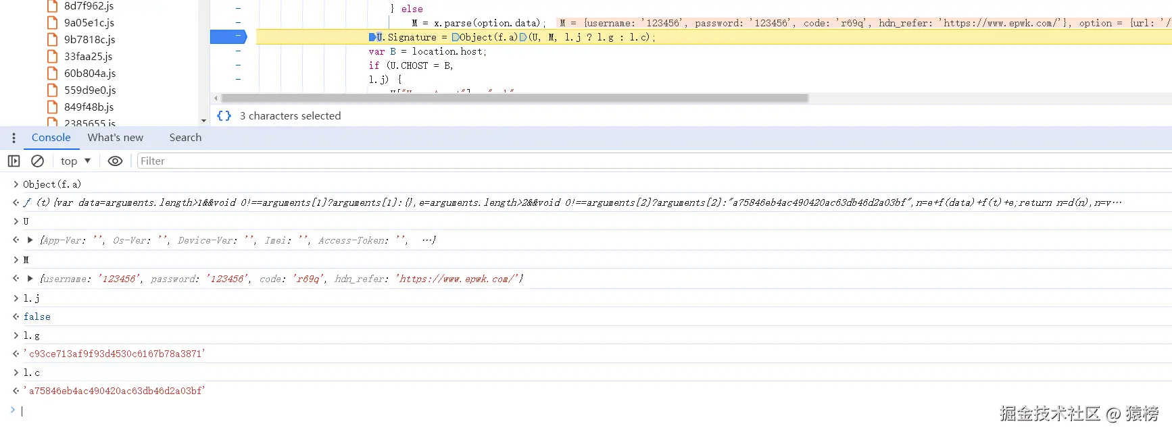Switch to the What's new tab
This screenshot has height=436, width=1172.
(x=116, y=138)
